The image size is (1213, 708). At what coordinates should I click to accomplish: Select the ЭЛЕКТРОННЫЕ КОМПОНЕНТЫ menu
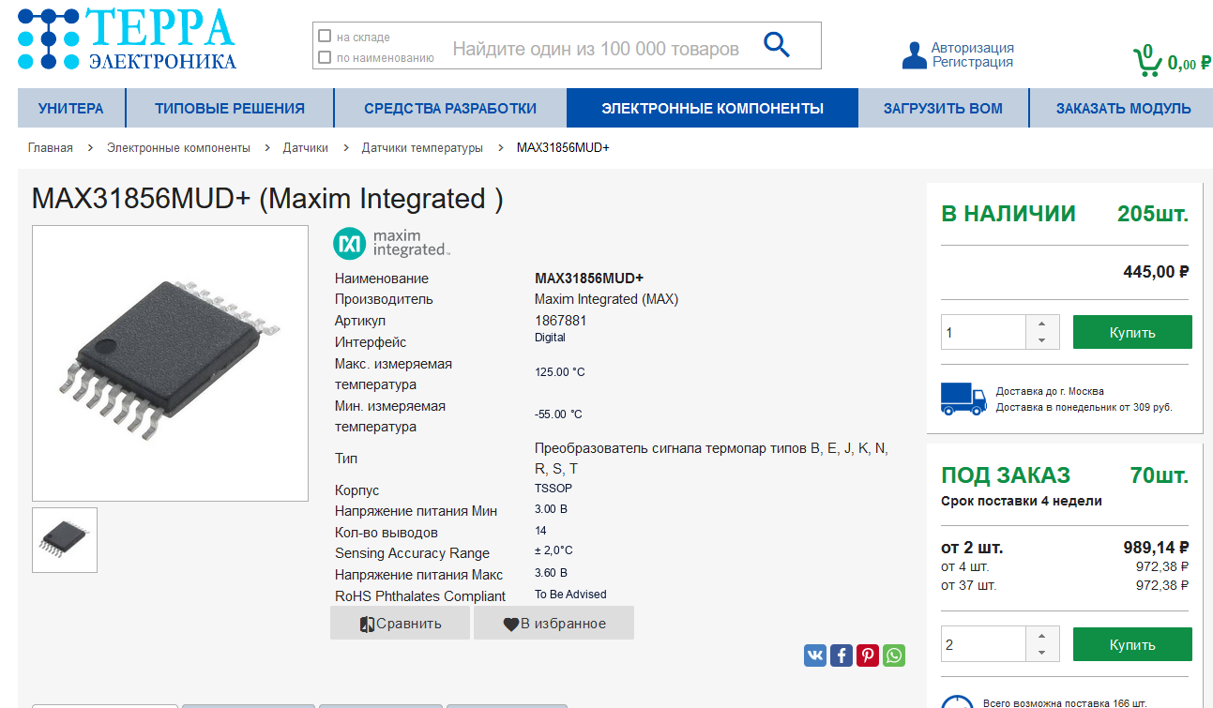coord(713,108)
